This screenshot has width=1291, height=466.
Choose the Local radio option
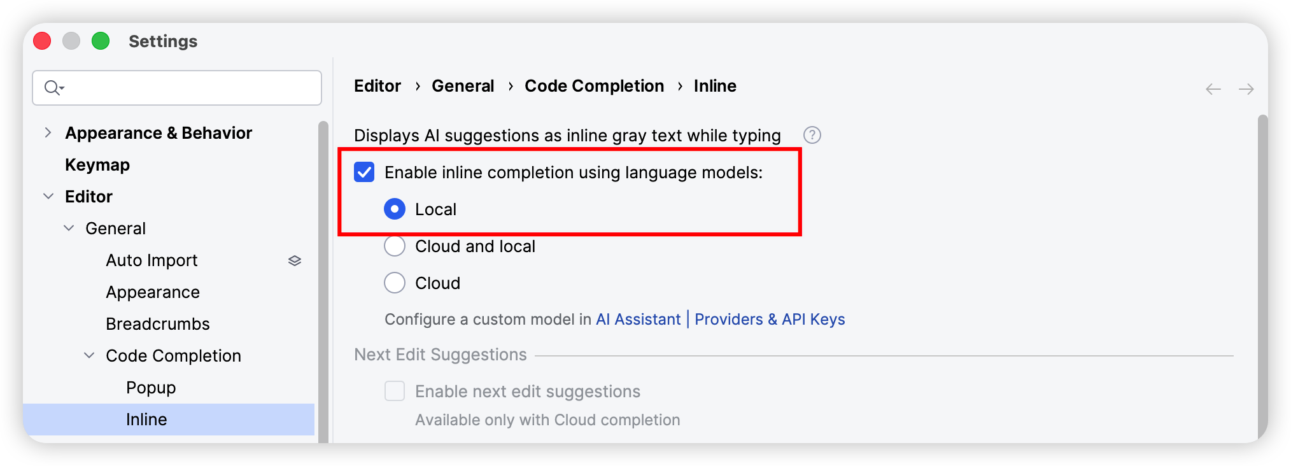pyautogui.click(x=395, y=209)
